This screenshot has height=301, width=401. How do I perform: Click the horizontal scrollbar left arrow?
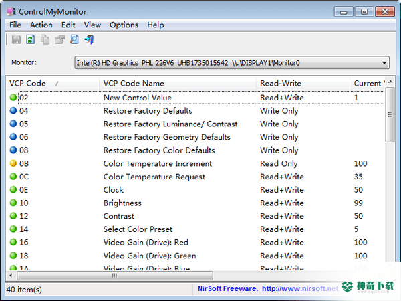click(x=11, y=276)
